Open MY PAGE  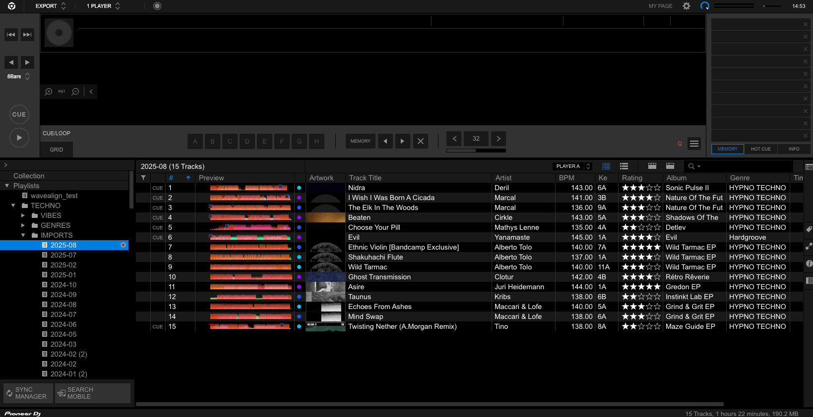point(660,6)
